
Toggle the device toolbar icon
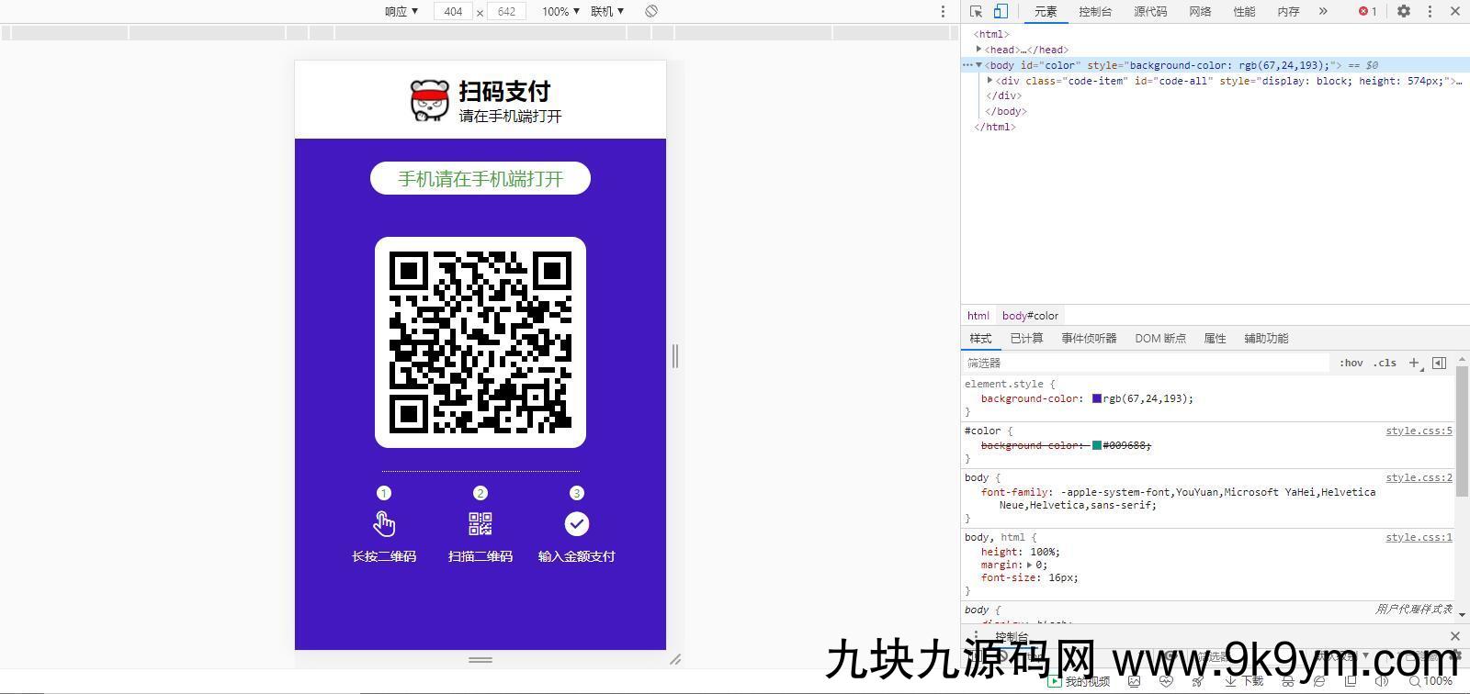click(1001, 11)
